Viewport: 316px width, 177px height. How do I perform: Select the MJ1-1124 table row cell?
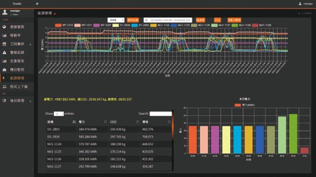click(x=61, y=144)
